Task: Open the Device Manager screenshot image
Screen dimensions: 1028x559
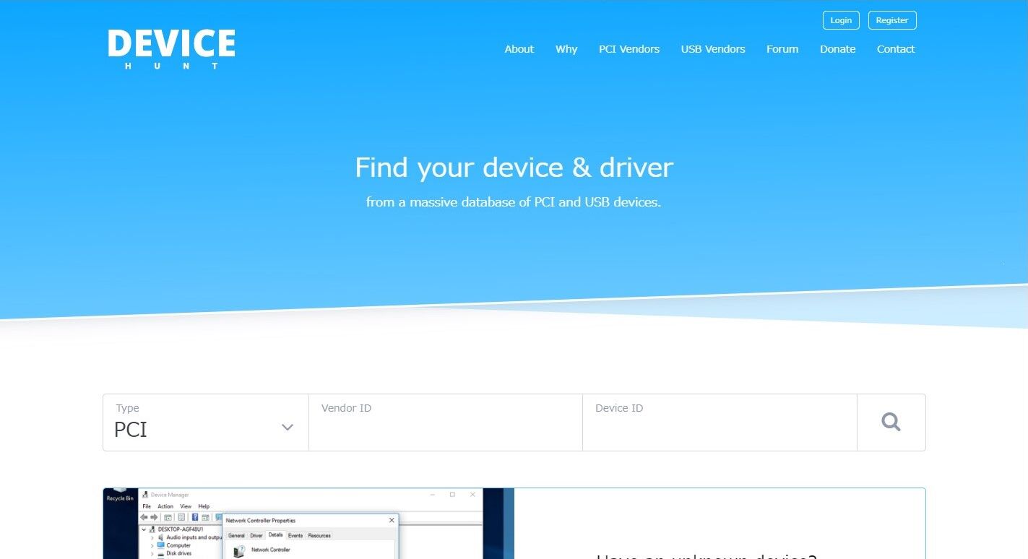Action: [x=308, y=524]
